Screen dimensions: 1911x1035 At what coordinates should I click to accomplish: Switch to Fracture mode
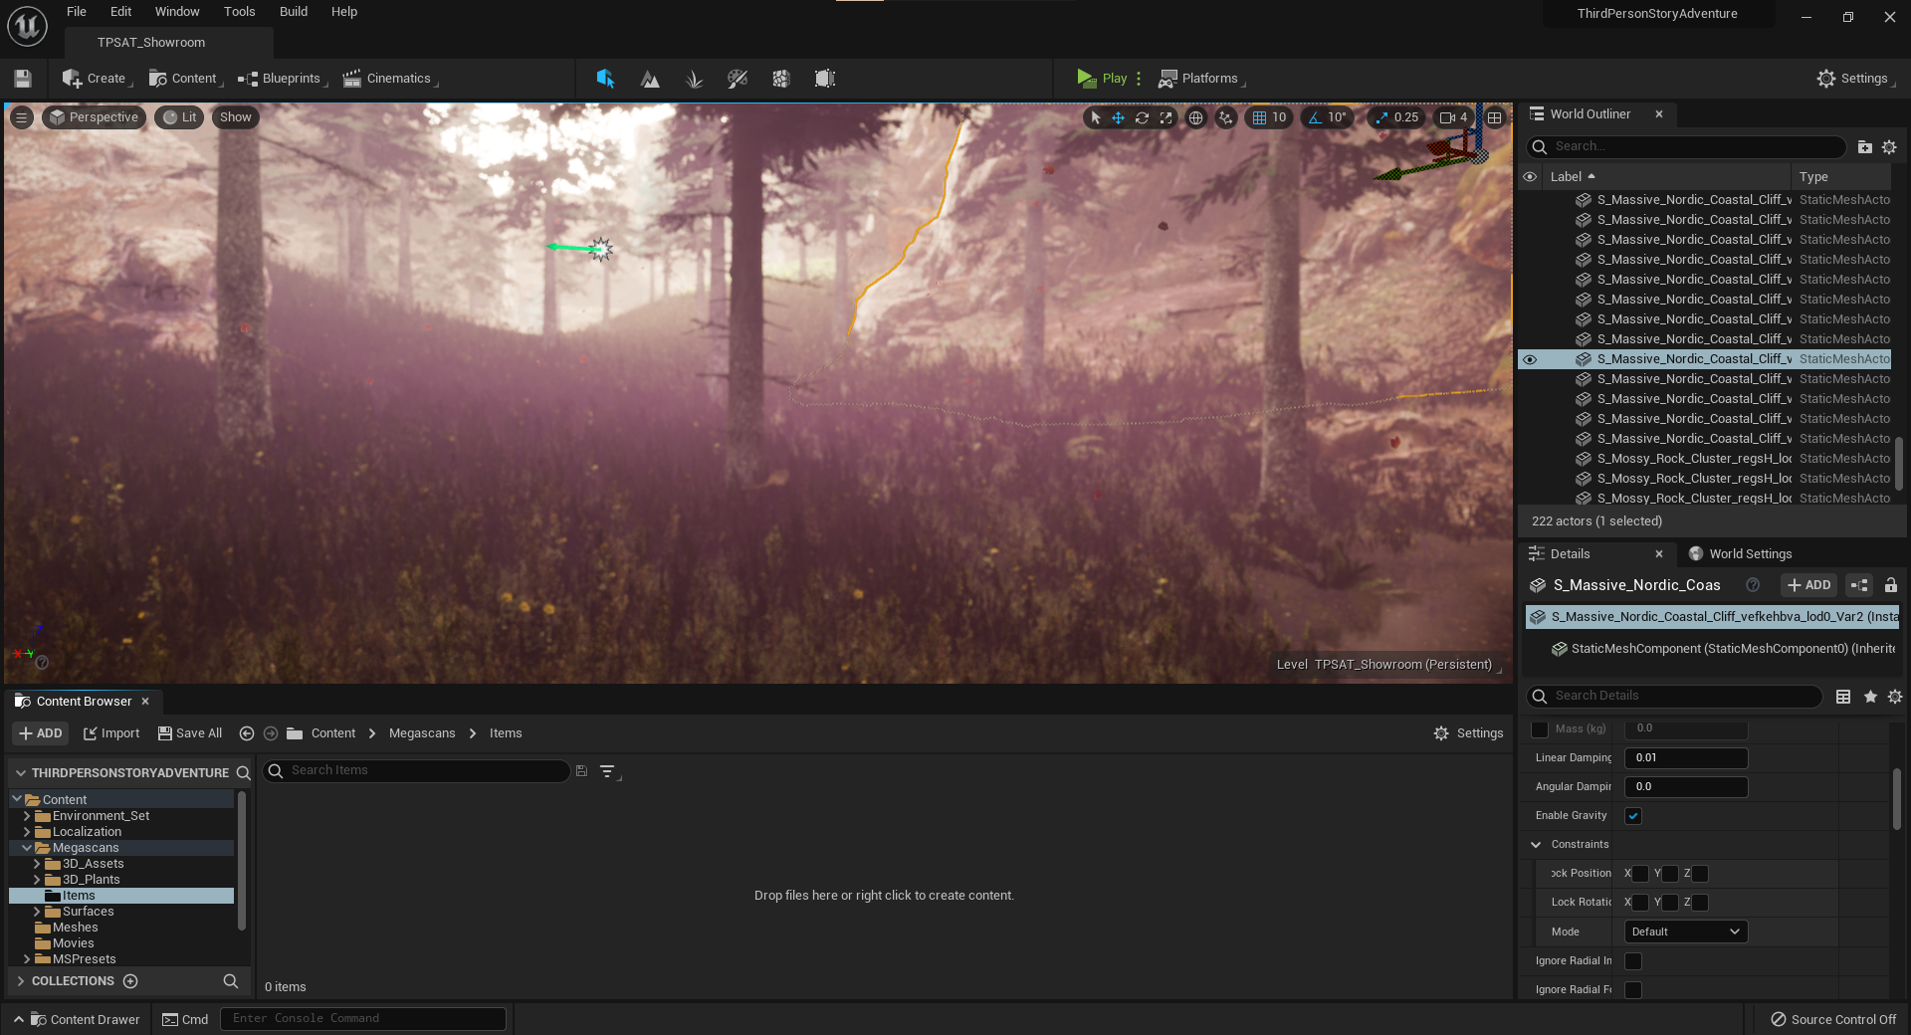coord(781,79)
